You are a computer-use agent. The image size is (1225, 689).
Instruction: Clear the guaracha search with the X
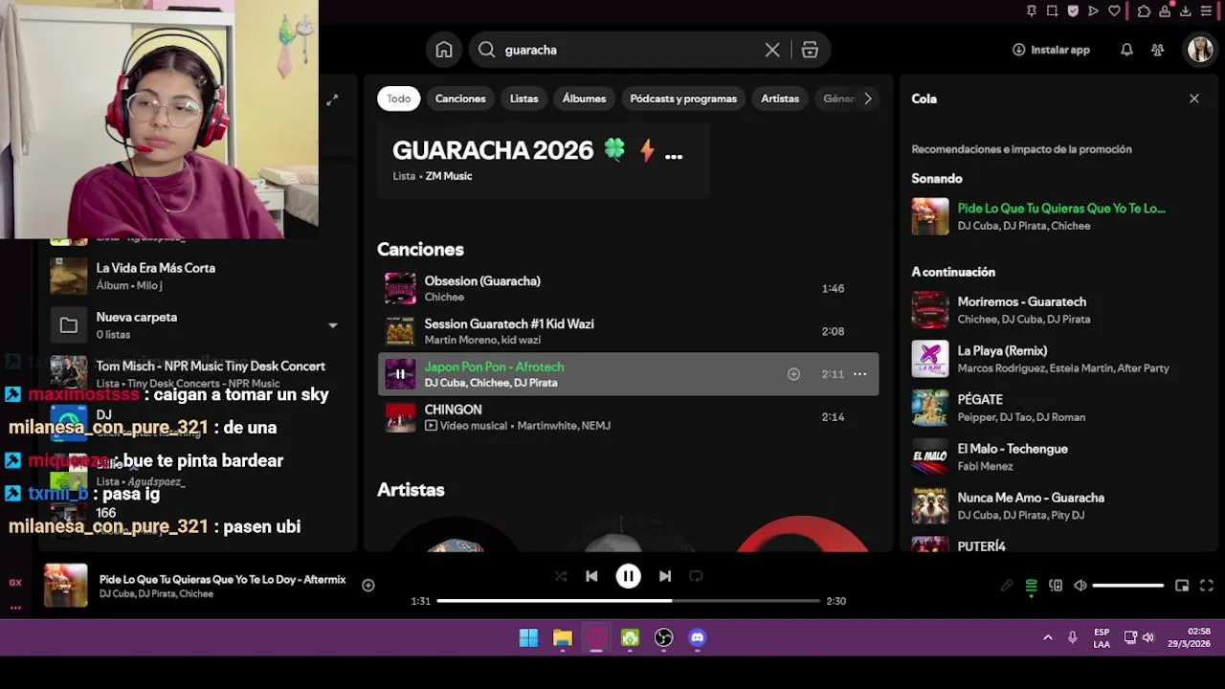(x=772, y=50)
